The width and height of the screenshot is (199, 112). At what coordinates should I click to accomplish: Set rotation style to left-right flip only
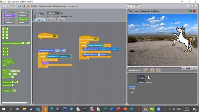pos(35,14)
